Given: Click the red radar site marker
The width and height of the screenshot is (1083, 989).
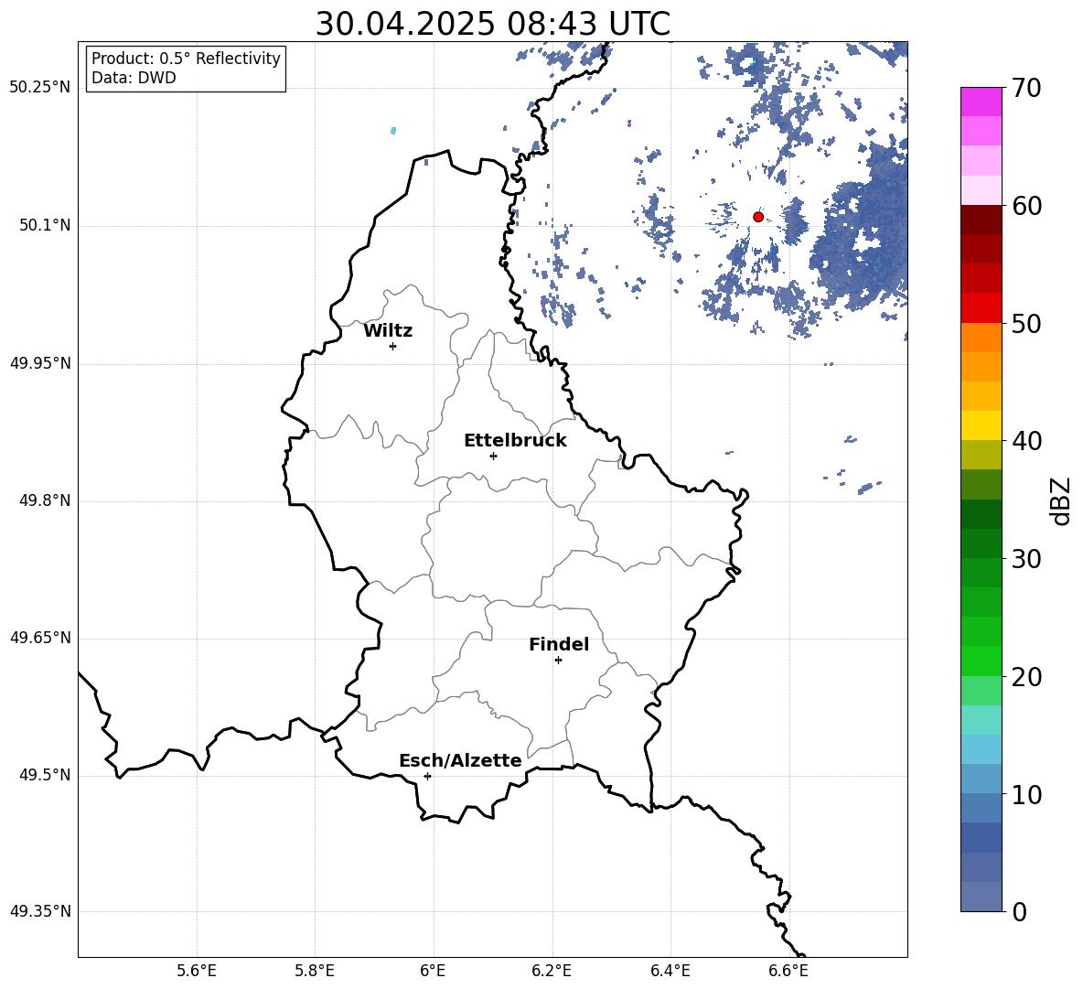Looking at the screenshot, I should tap(757, 217).
